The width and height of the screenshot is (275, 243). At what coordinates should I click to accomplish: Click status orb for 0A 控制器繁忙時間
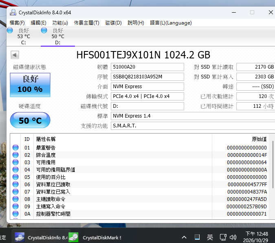pyautogui.click(x=15, y=214)
